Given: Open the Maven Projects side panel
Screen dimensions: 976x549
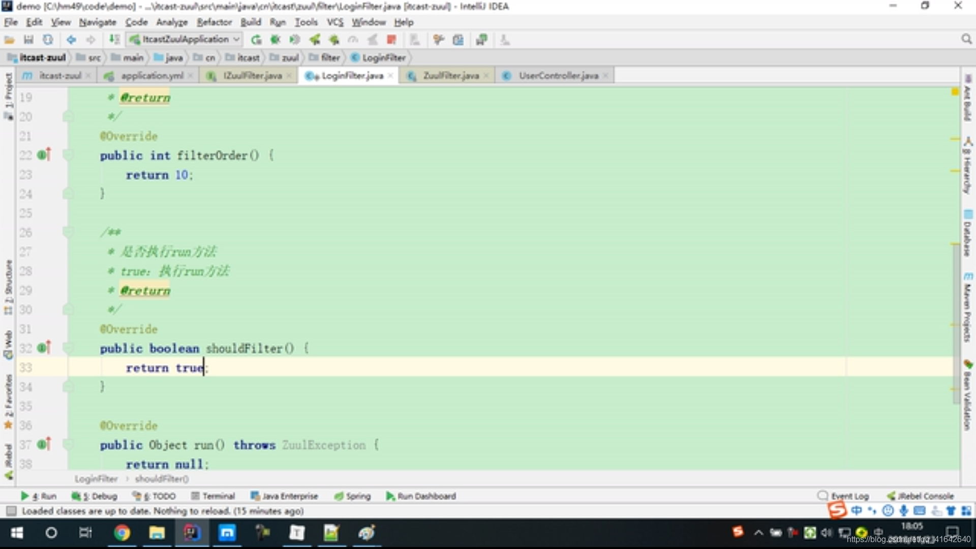Looking at the screenshot, I should (968, 308).
